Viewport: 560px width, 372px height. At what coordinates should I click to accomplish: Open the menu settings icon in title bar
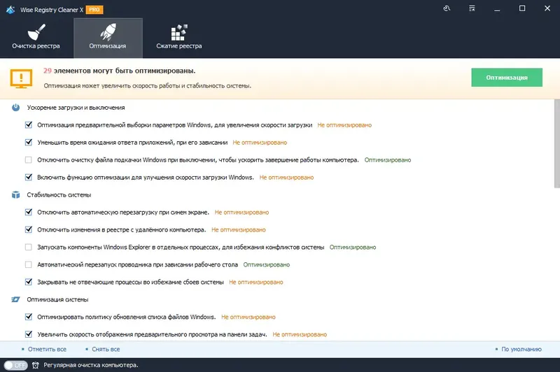472,8
